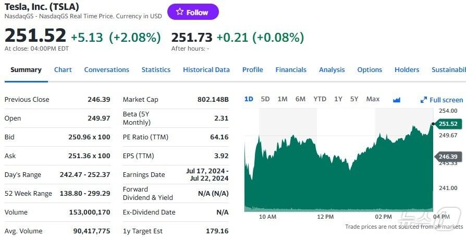466x237 pixels.
Task: Click the Follow star button
Action: 193,12
